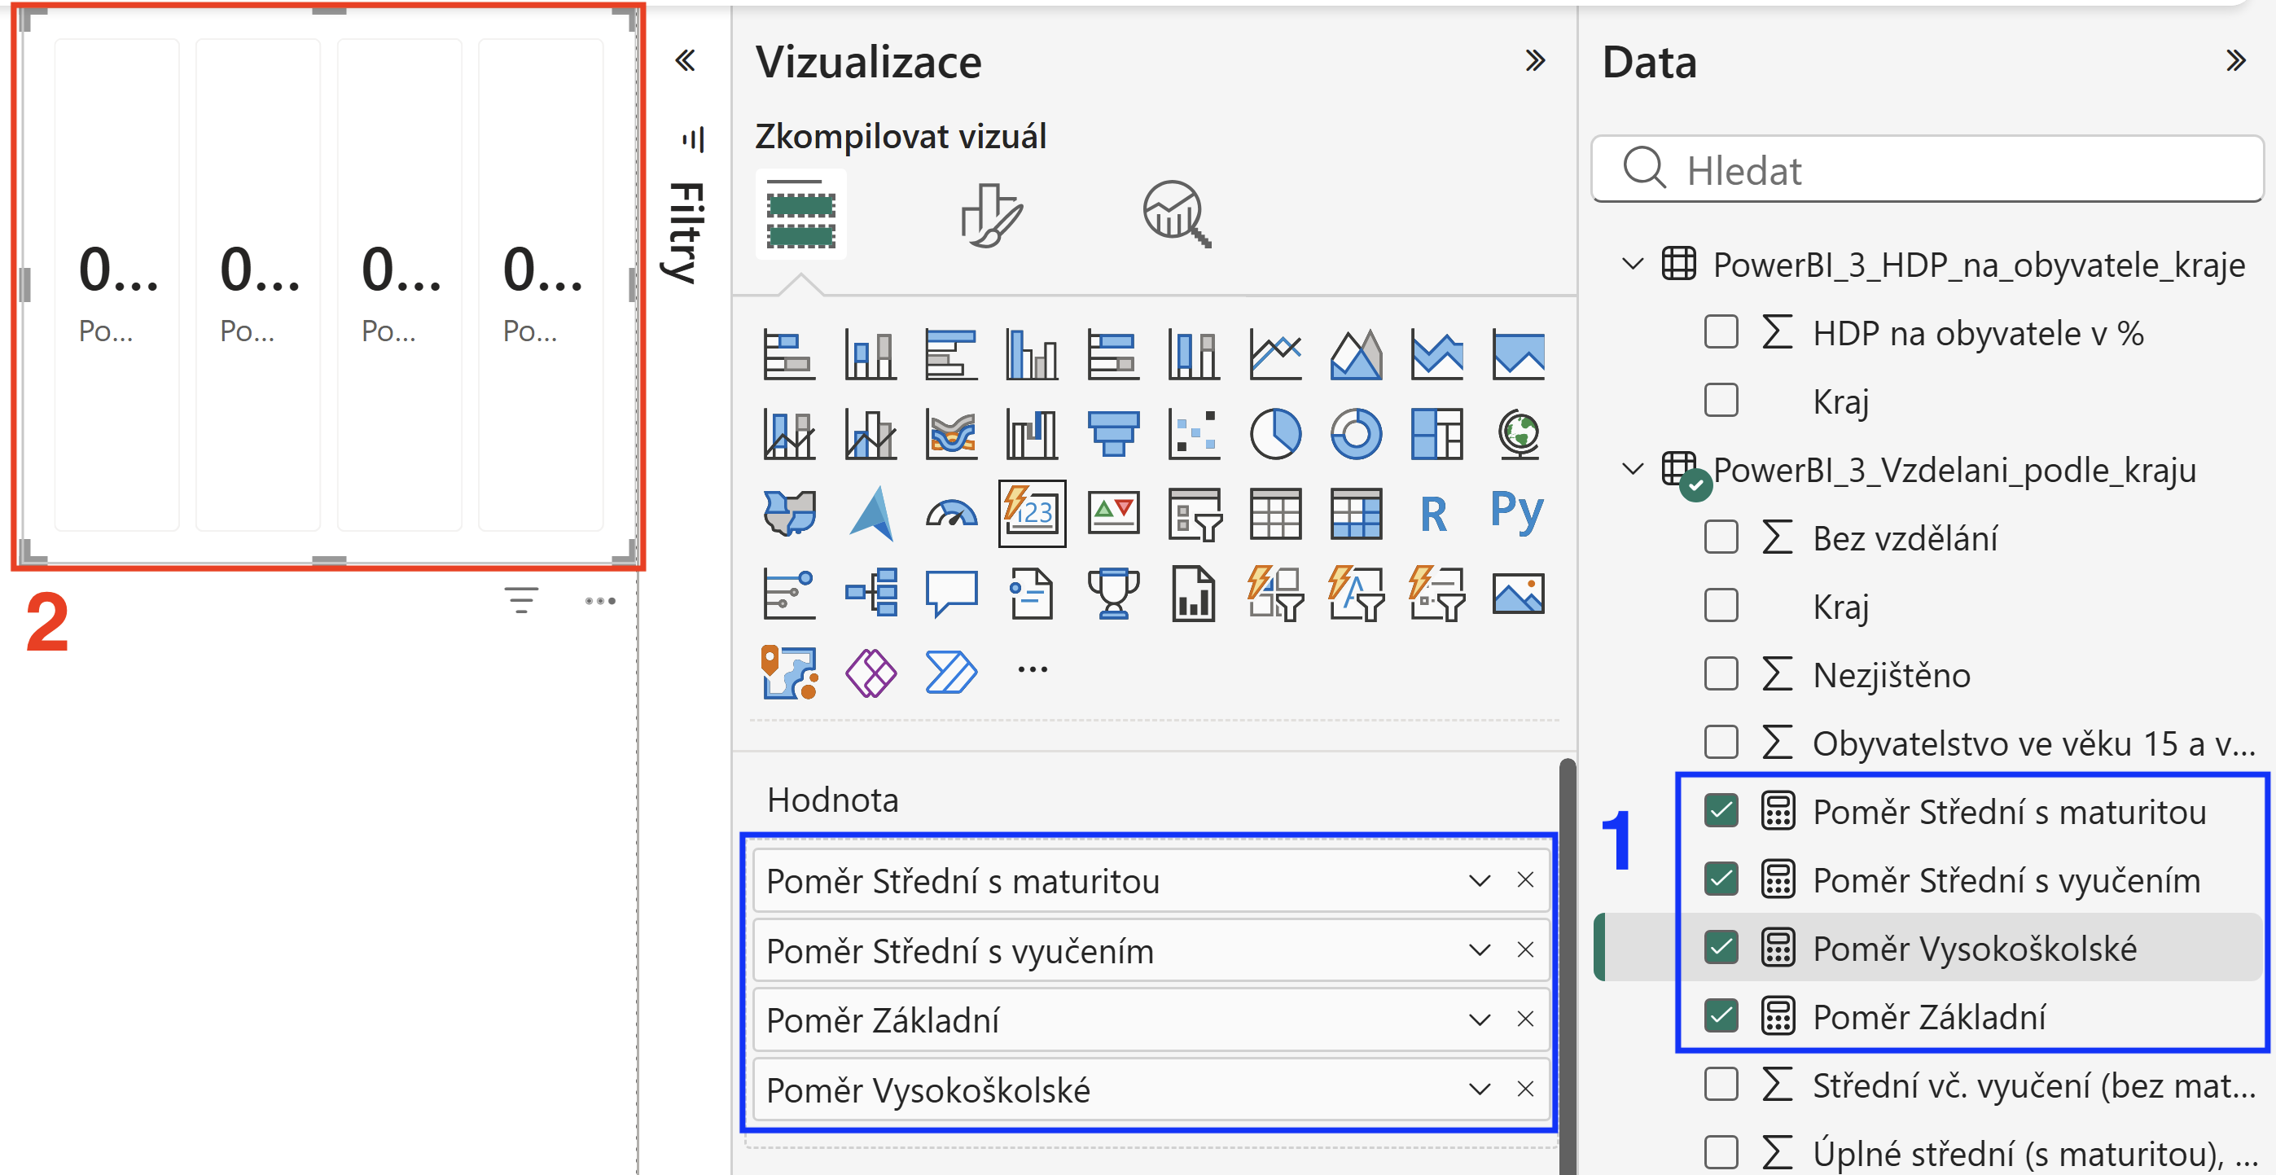The width and height of the screenshot is (2276, 1175).
Task: Open dropdown for Poměr Základní value
Action: (x=1479, y=1019)
